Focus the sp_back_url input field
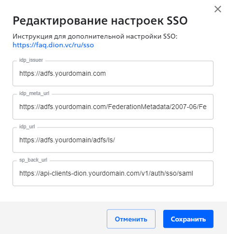The height and width of the screenshot is (234, 227). coord(113,173)
